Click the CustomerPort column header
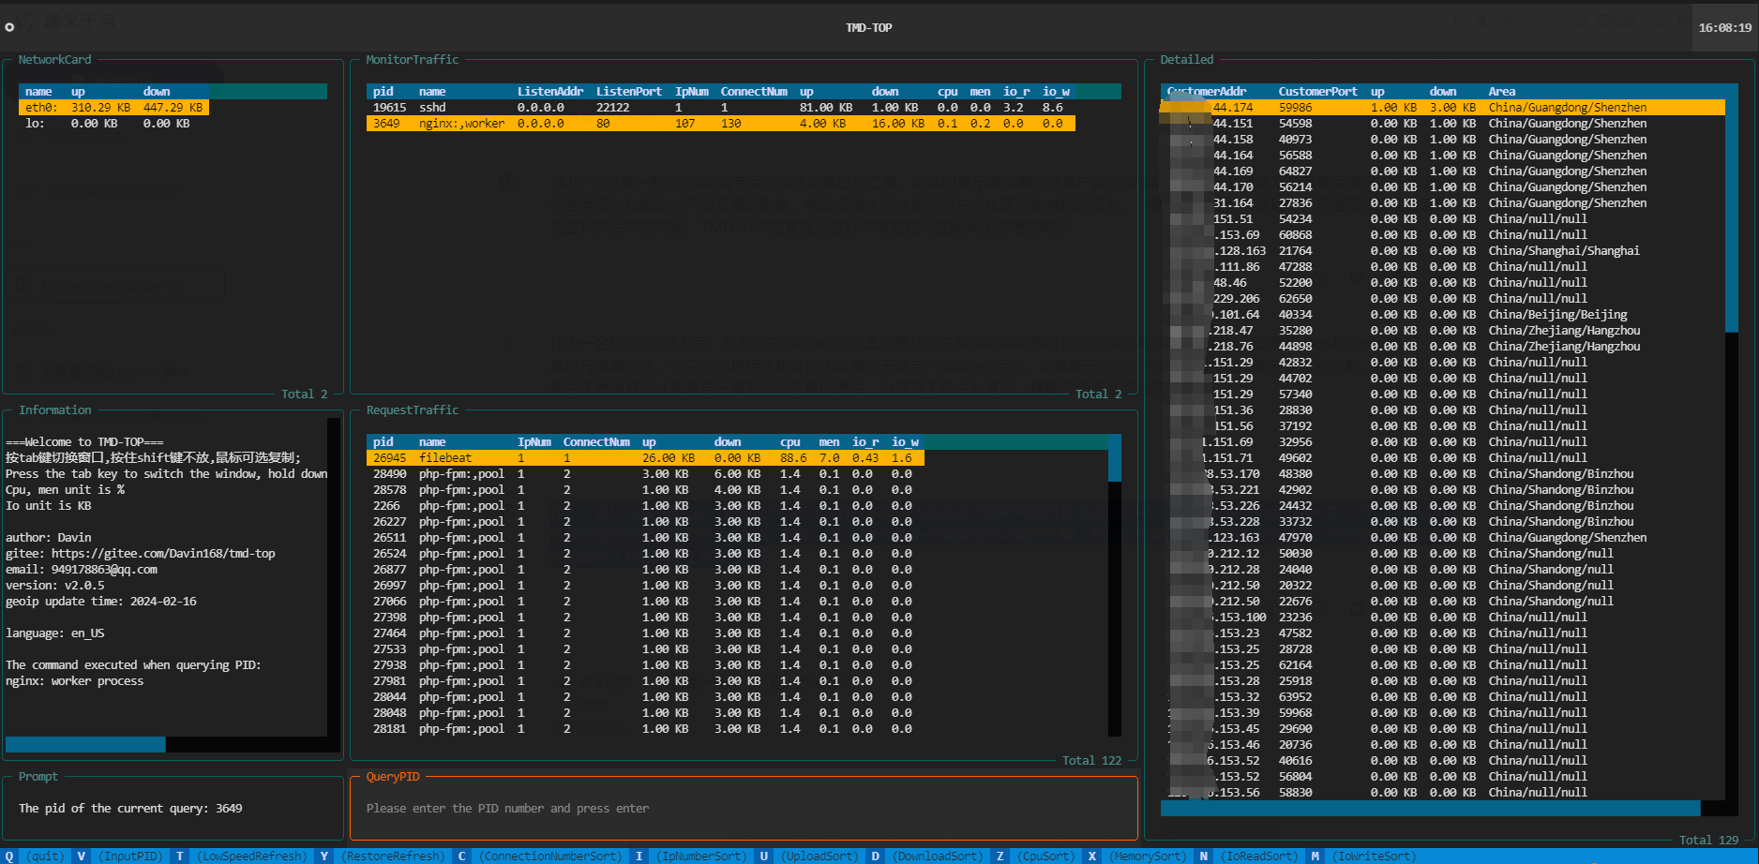 pos(1317,92)
